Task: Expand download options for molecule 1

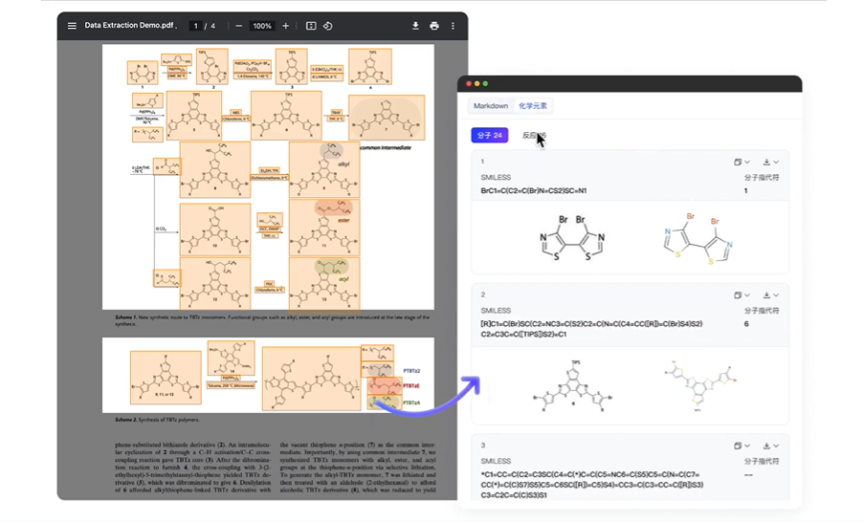Action: coord(771,163)
